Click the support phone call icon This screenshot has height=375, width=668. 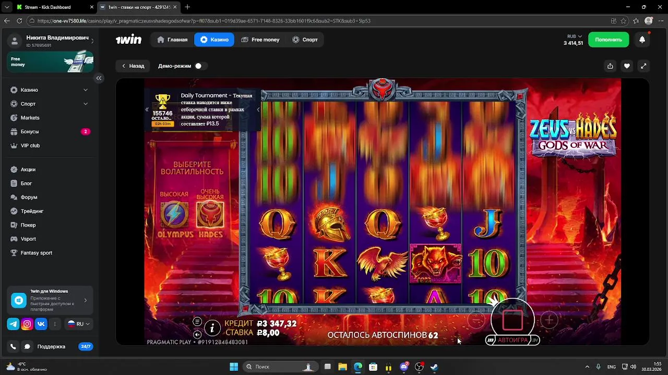(x=13, y=346)
